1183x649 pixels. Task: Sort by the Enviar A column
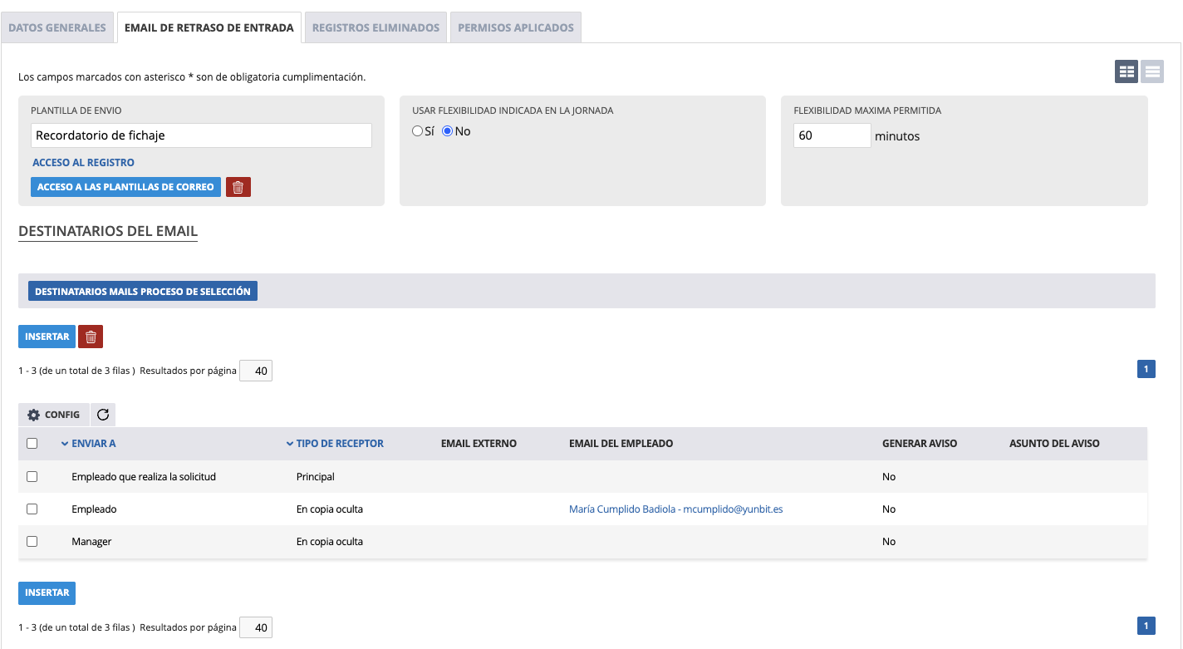pos(93,444)
